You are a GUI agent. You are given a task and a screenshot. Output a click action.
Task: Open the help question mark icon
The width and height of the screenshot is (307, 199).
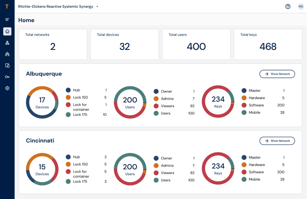click(288, 7)
